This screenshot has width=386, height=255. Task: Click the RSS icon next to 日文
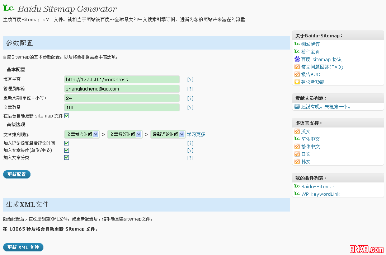(297, 154)
